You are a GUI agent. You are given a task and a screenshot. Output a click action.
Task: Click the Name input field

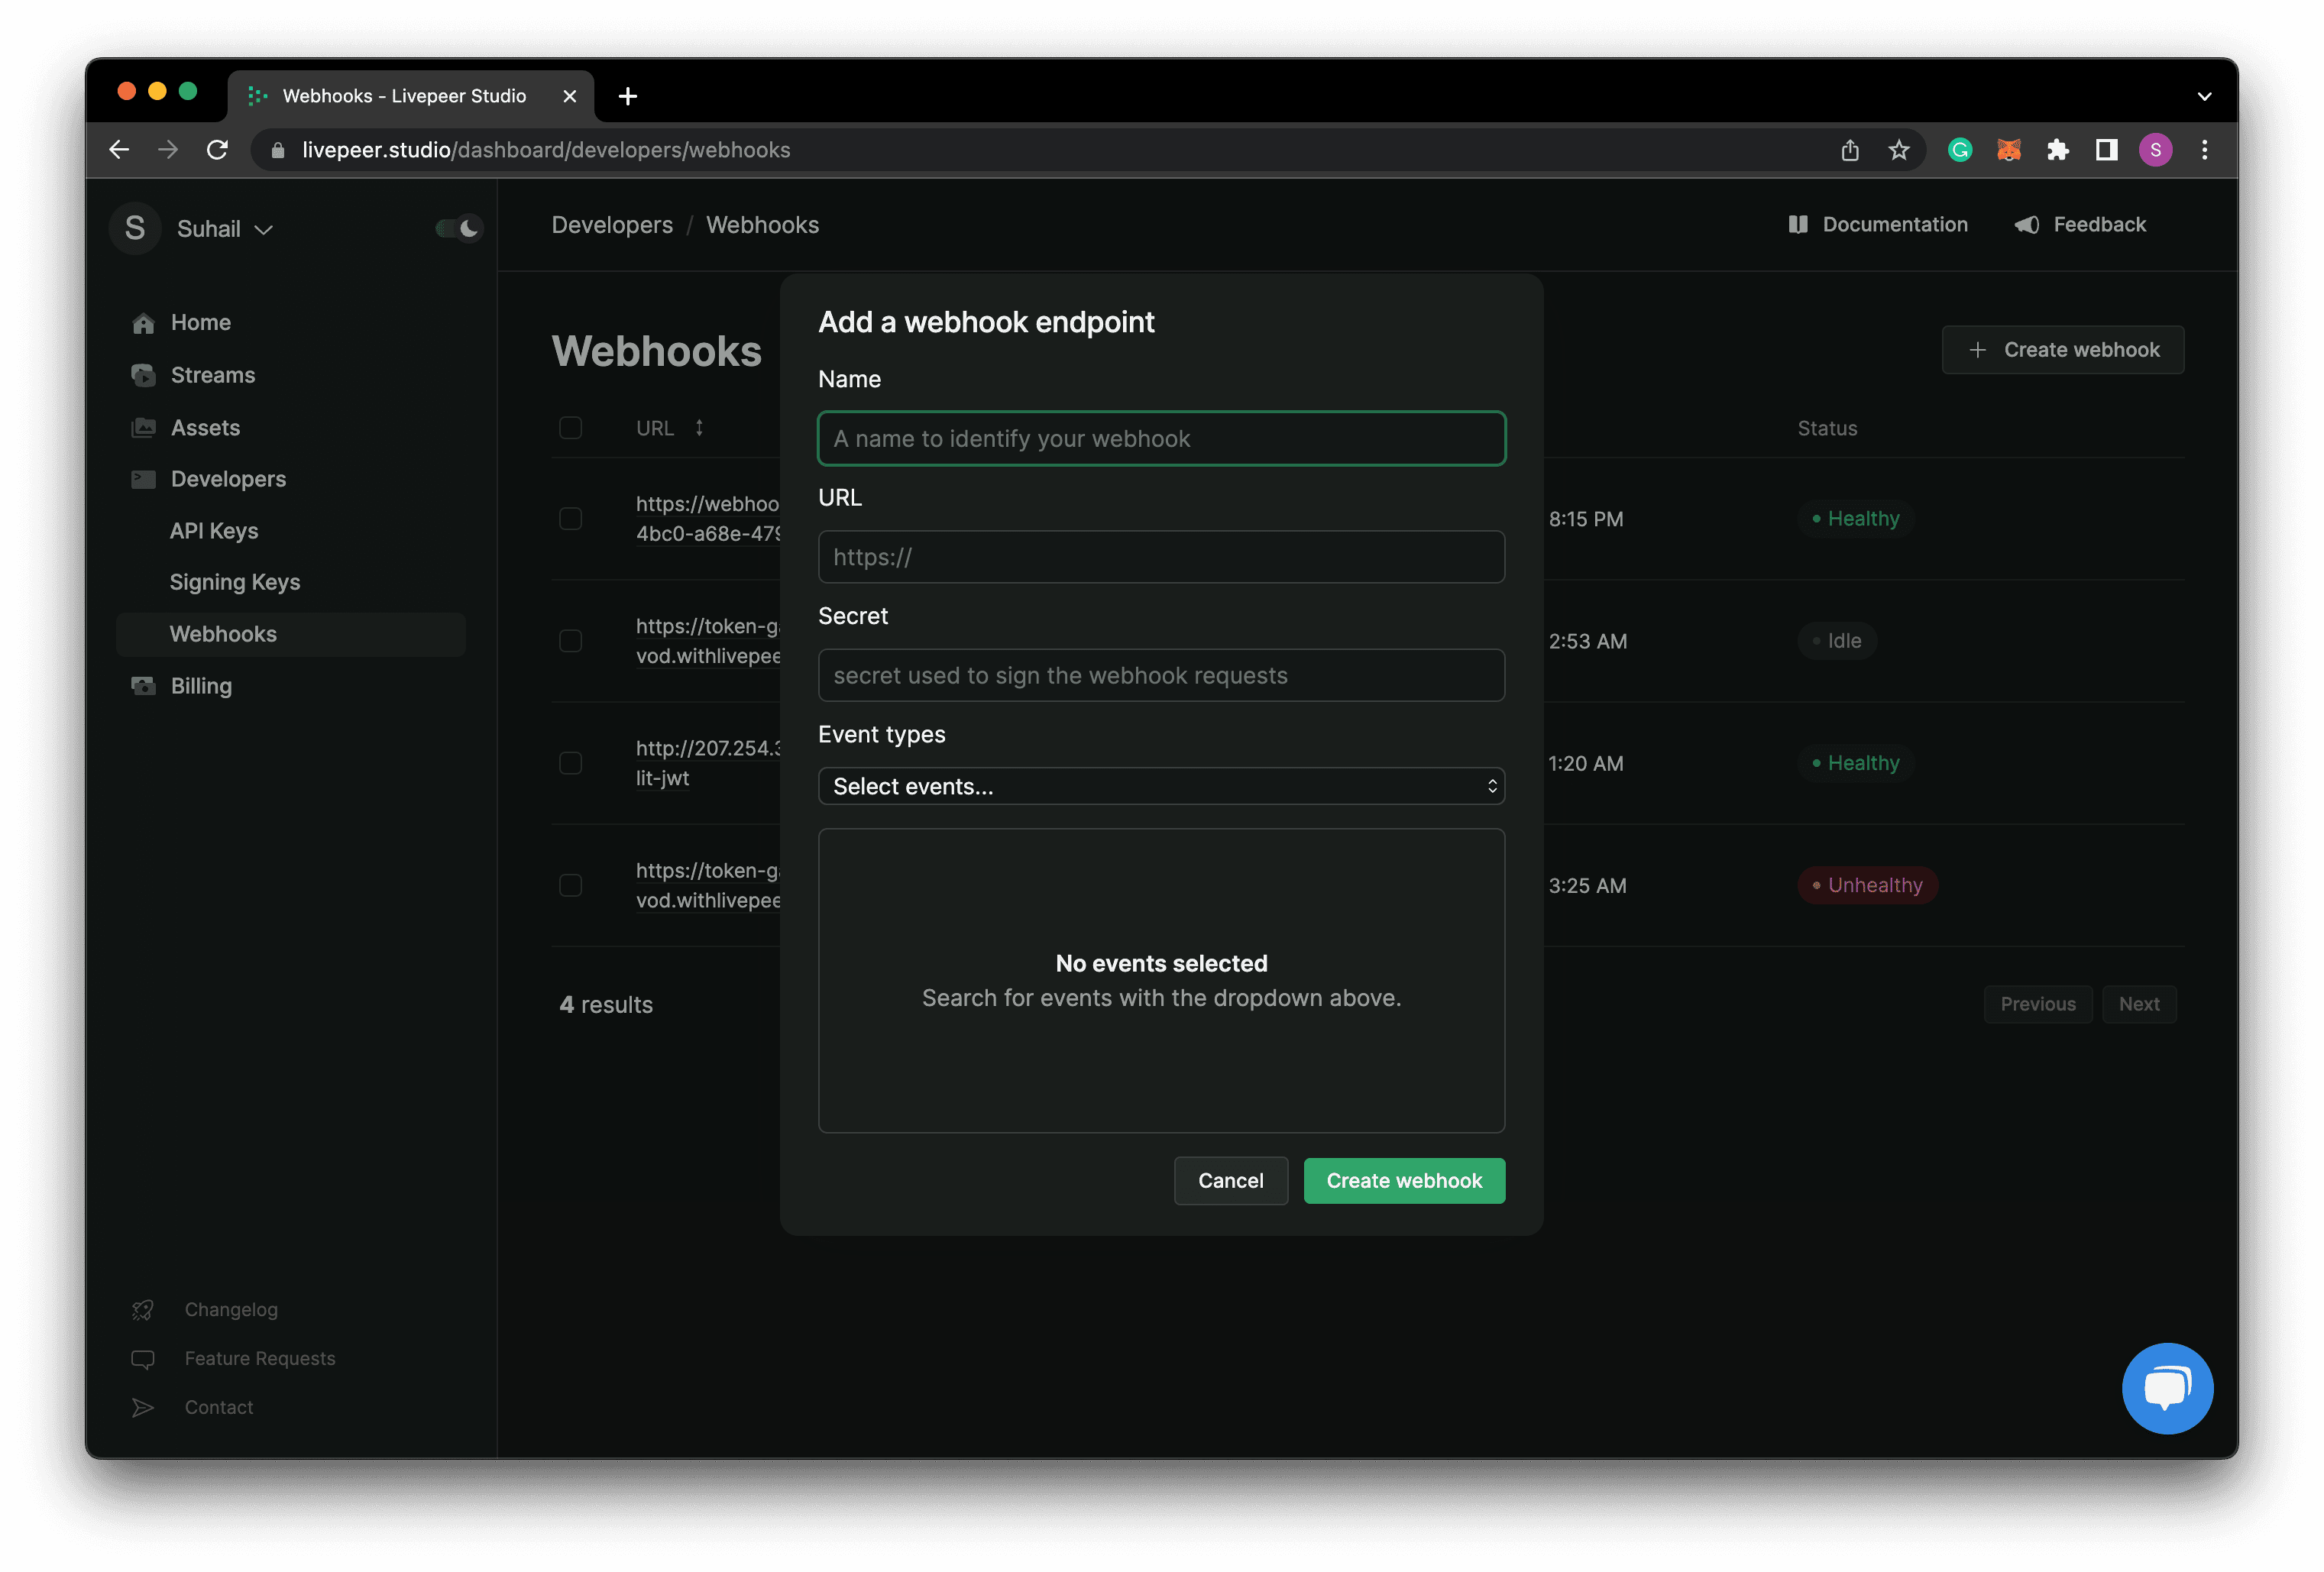(x=1161, y=437)
